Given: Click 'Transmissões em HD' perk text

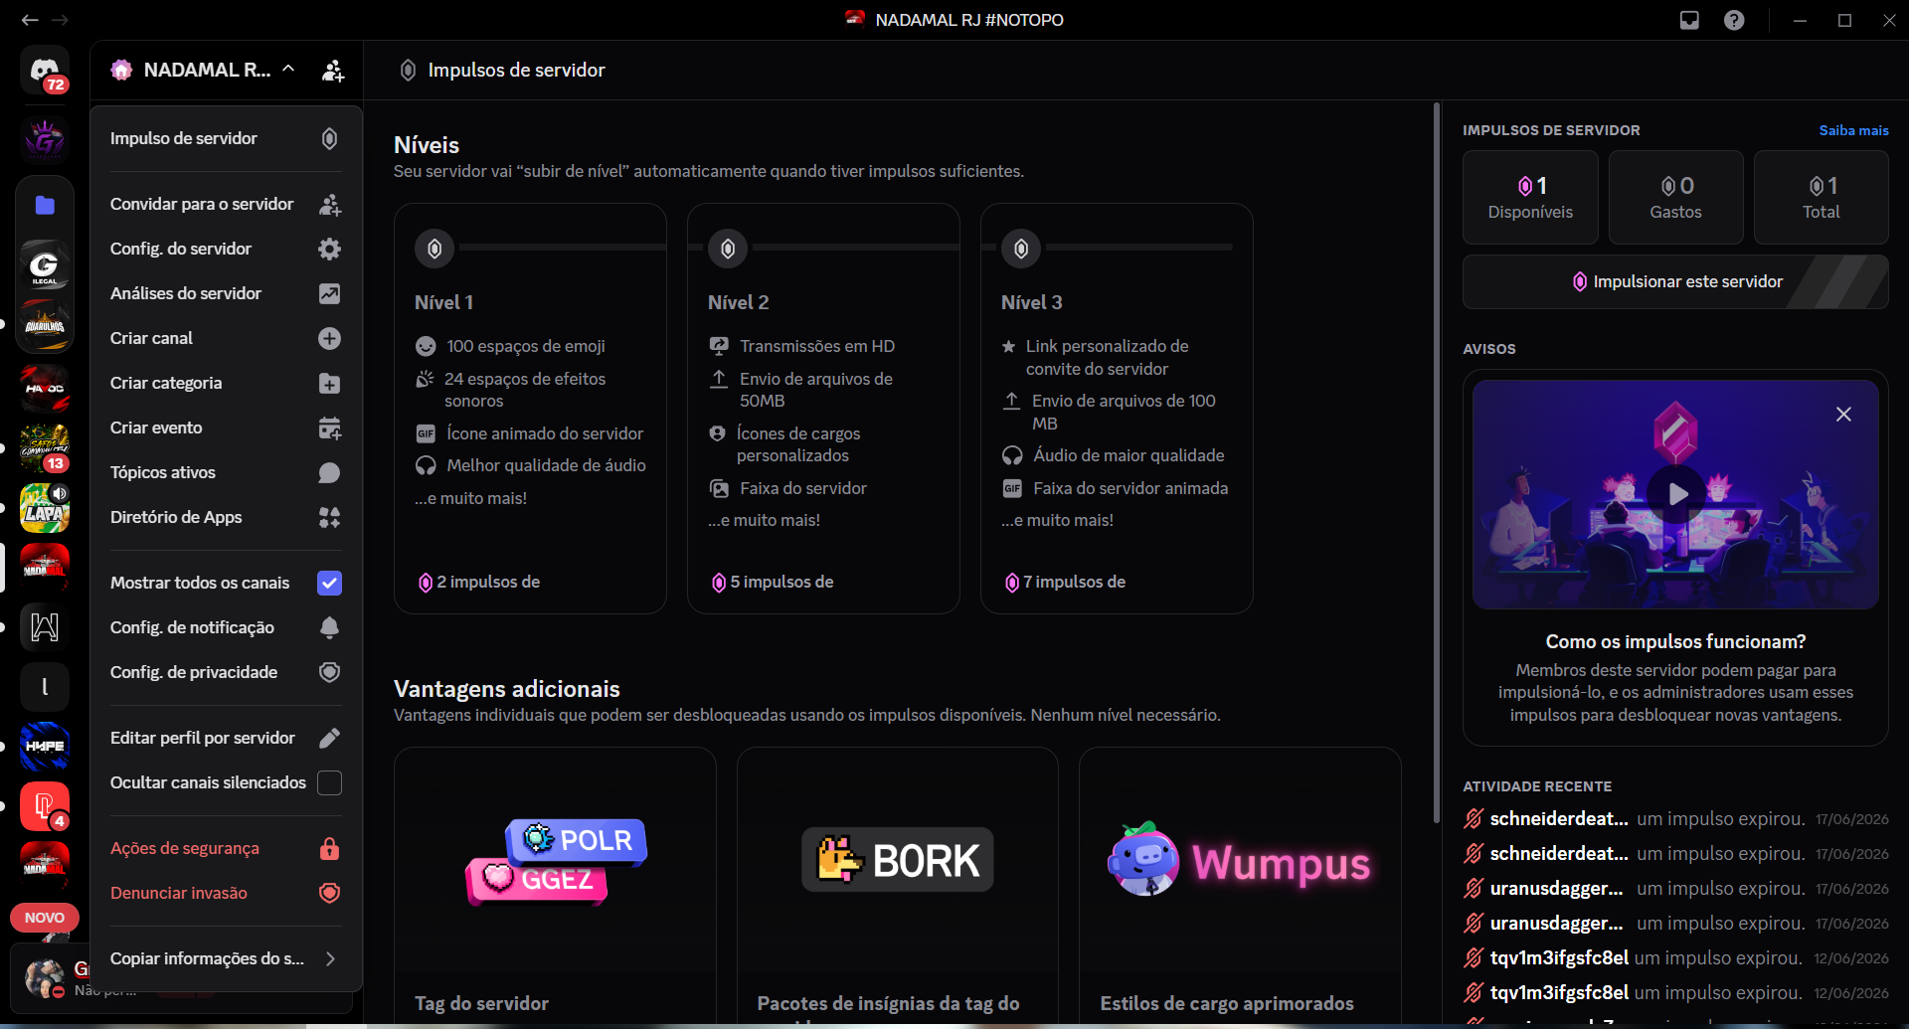Looking at the screenshot, I should click(817, 346).
